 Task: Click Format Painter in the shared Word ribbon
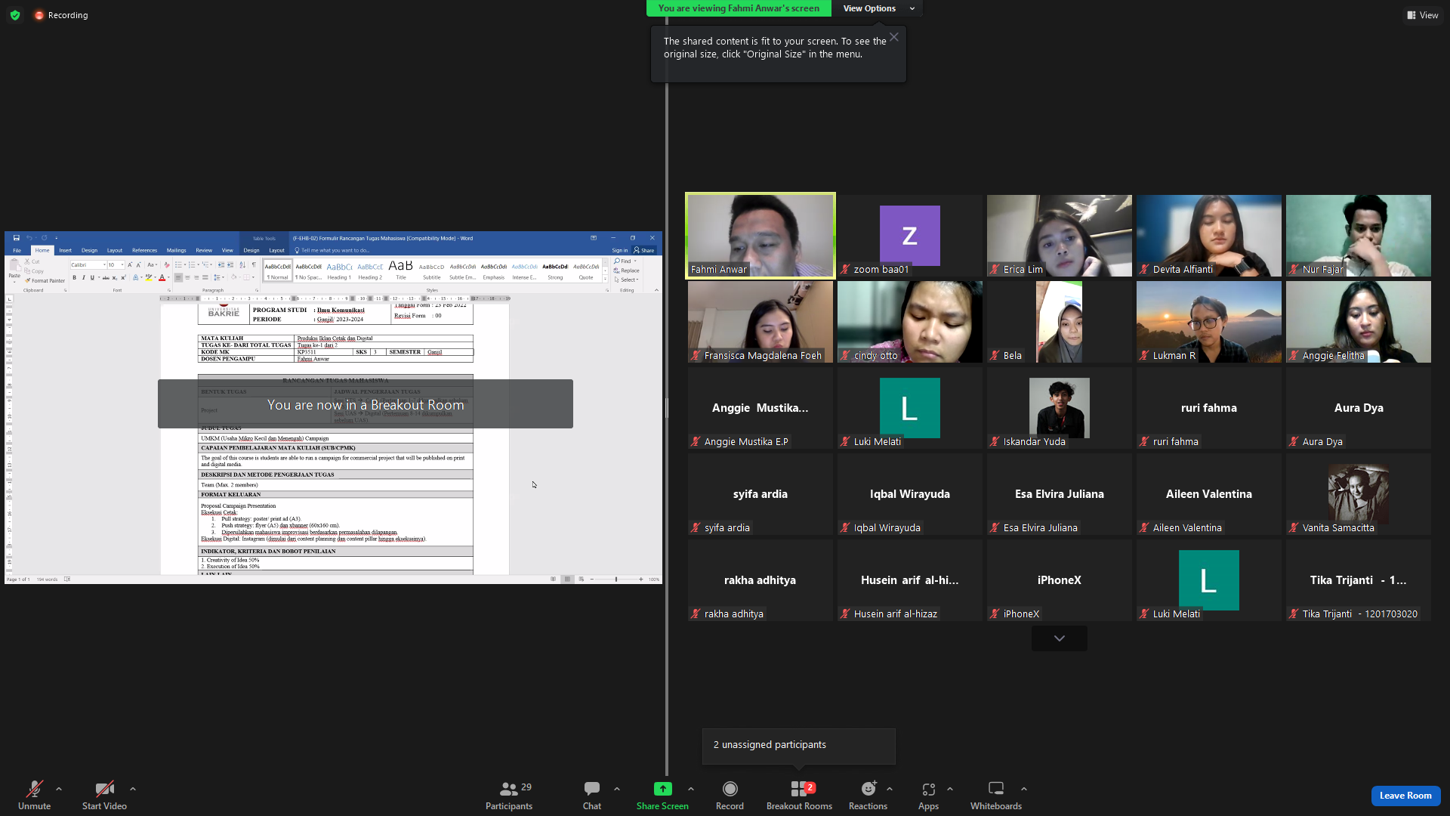45,280
